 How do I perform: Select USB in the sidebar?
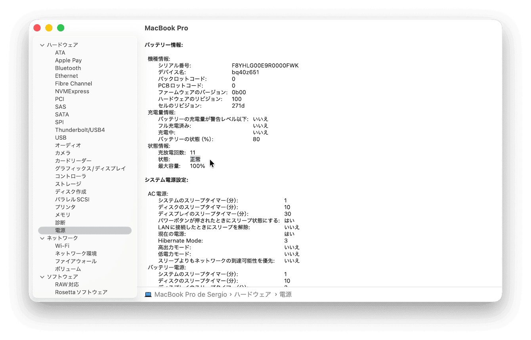pyautogui.click(x=61, y=138)
